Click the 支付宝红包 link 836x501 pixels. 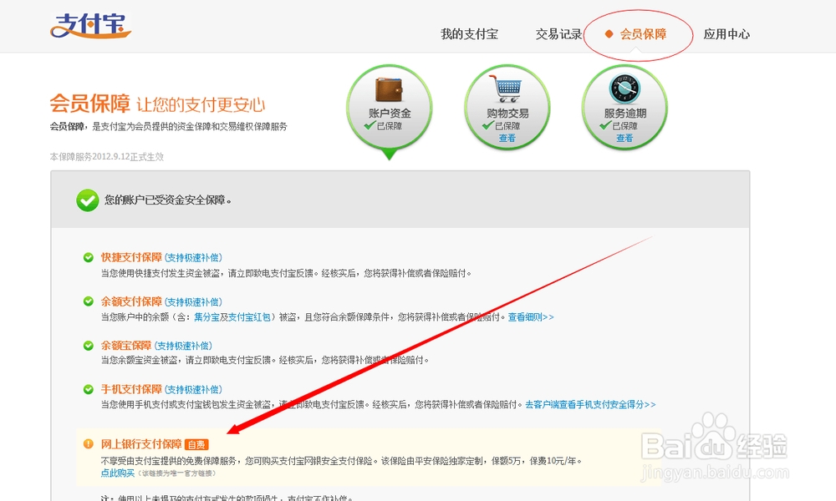tap(249, 317)
